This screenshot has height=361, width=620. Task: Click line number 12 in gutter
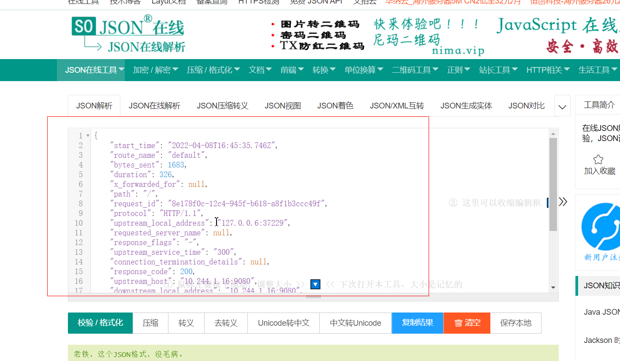pyautogui.click(x=78, y=242)
